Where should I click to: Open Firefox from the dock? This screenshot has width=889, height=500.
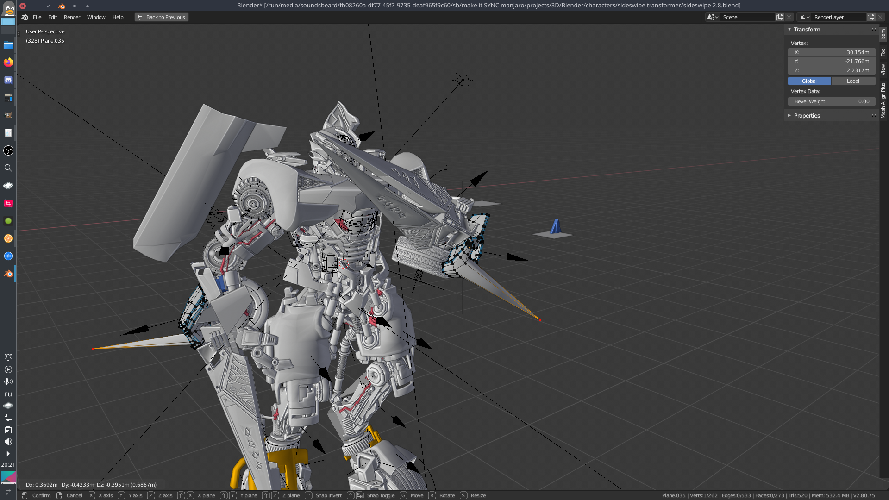click(8, 62)
